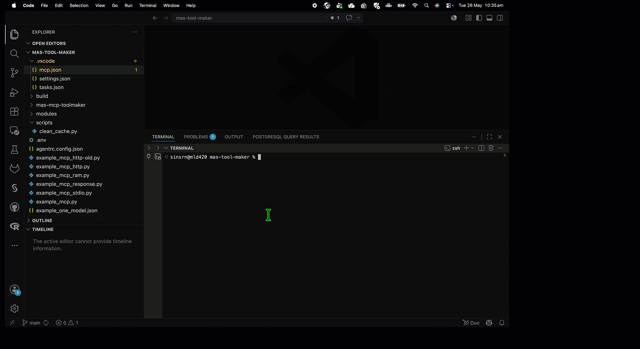Image resolution: width=640 pixels, height=349 pixels.
Task: Open chat icon in title bar
Action: [x=349, y=18]
